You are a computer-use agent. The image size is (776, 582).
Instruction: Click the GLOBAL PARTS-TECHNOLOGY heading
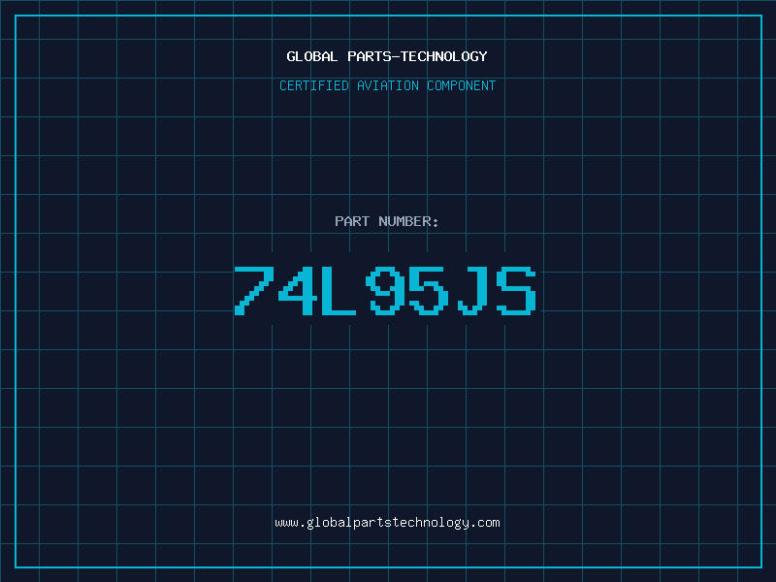click(387, 56)
